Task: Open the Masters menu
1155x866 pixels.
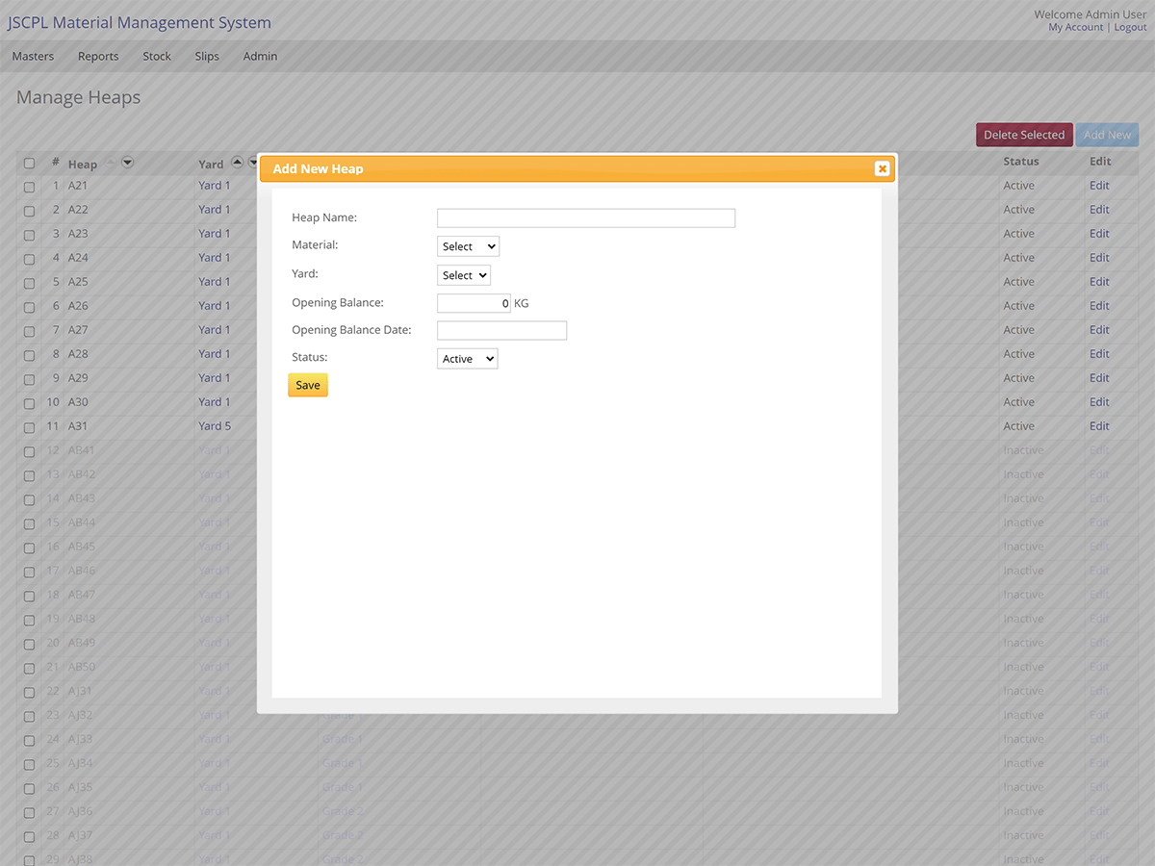Action: coord(33,56)
